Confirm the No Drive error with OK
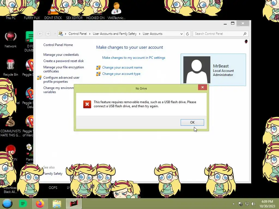Image resolution: width=279 pixels, height=209 pixels. tap(192, 122)
